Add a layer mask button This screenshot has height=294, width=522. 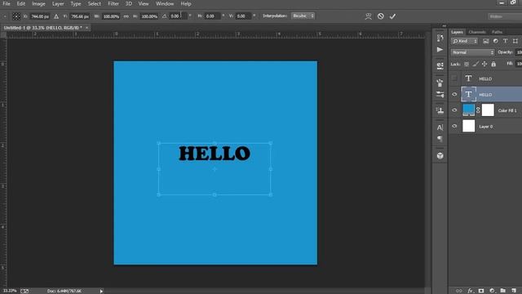(x=481, y=291)
